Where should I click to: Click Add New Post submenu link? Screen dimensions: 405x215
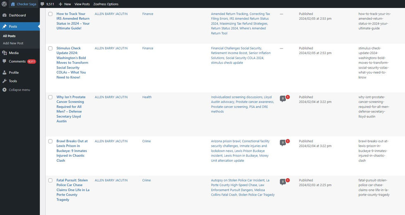[13, 43]
